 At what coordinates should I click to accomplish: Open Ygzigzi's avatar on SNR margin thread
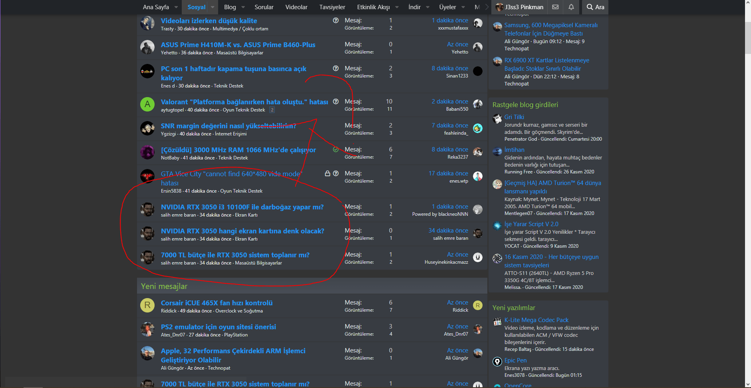147,128
